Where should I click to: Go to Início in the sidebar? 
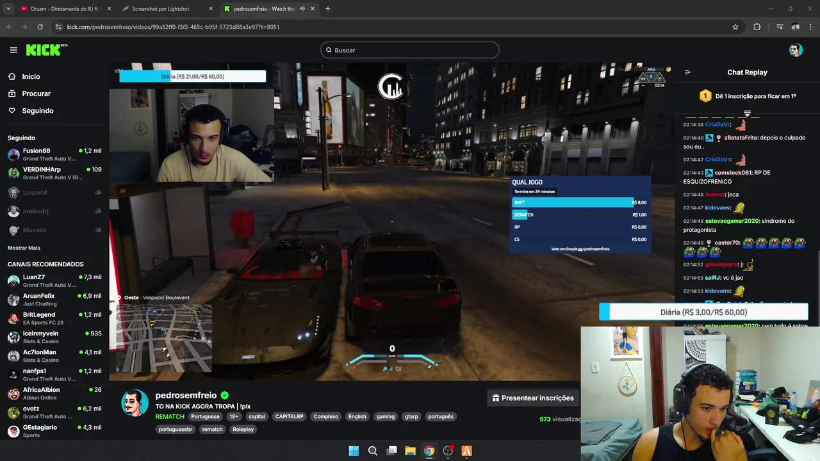[x=31, y=76]
